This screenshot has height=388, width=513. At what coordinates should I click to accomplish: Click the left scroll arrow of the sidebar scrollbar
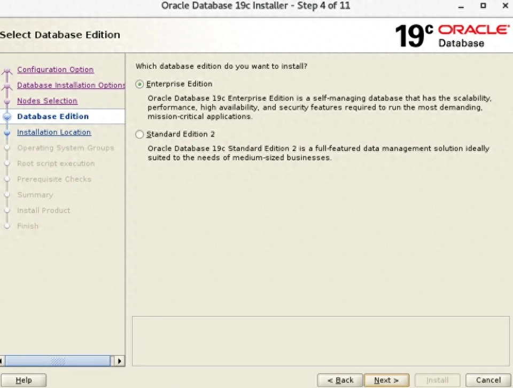coord(3,361)
